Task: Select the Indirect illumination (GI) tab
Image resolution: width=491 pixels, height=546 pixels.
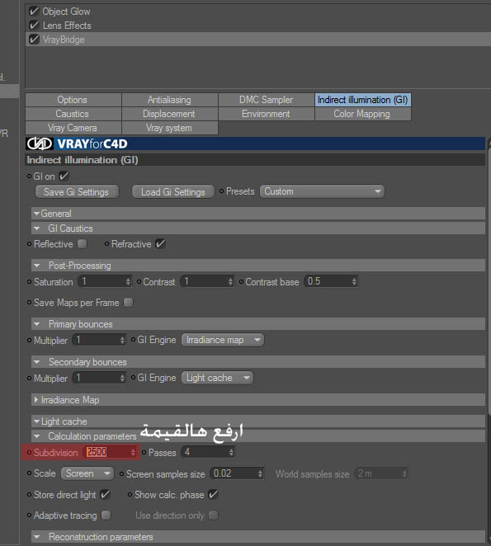Action: (363, 100)
